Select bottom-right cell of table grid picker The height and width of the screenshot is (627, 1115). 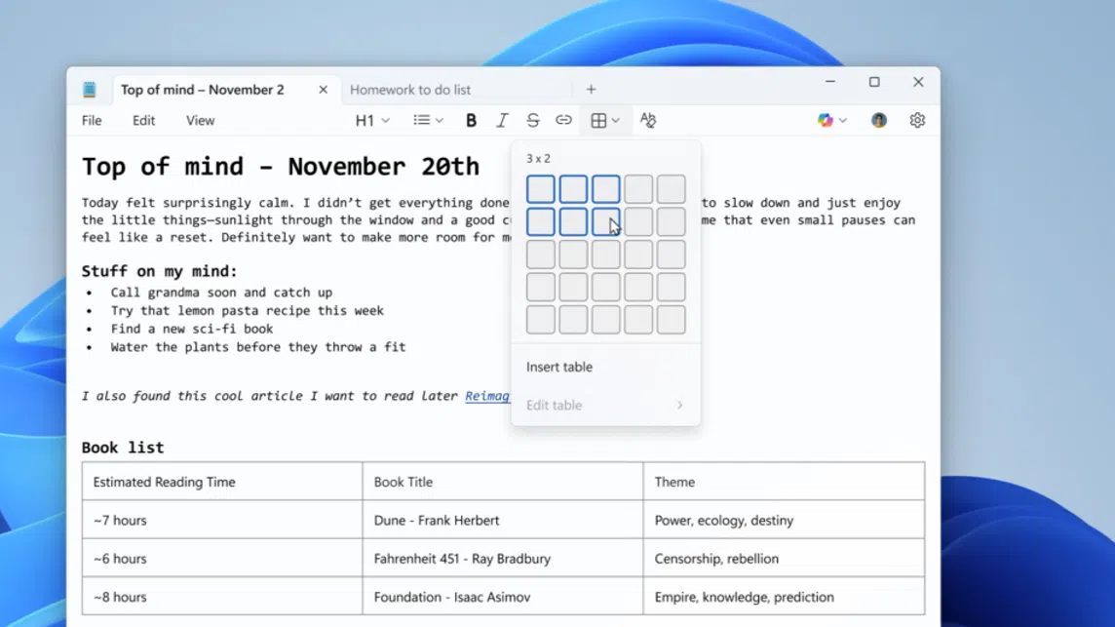coord(671,320)
